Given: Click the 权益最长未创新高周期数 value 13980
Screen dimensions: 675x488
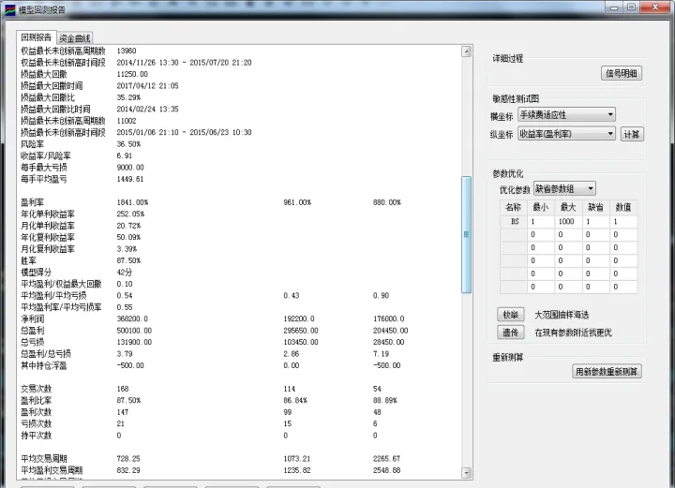Looking at the screenshot, I should pos(127,51).
